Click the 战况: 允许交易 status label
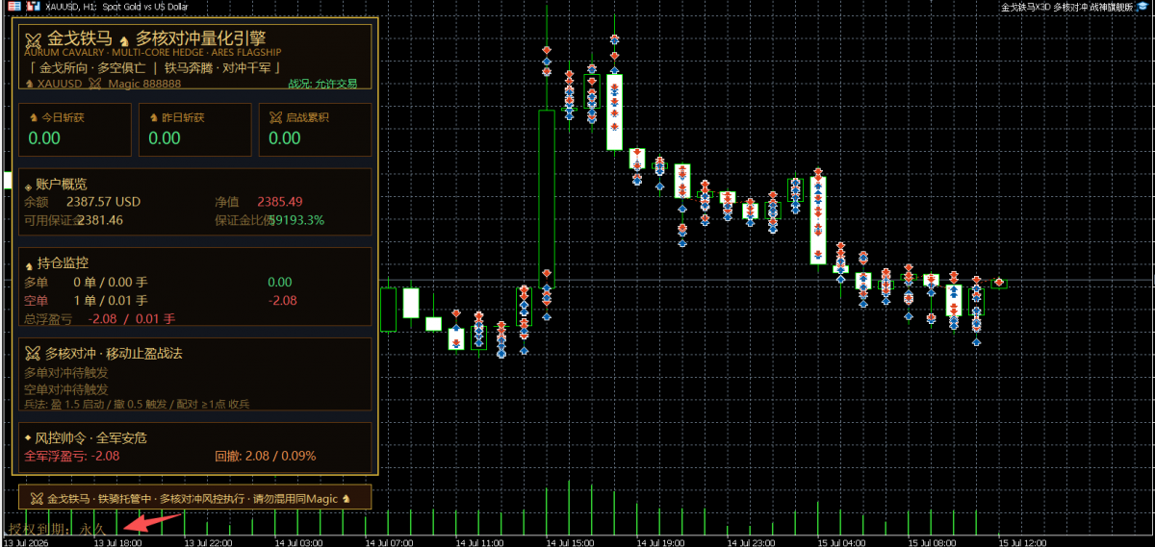The width and height of the screenshot is (1155, 547). (322, 84)
